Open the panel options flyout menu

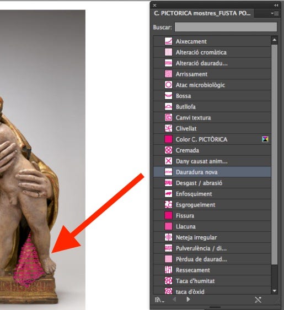click(x=275, y=13)
